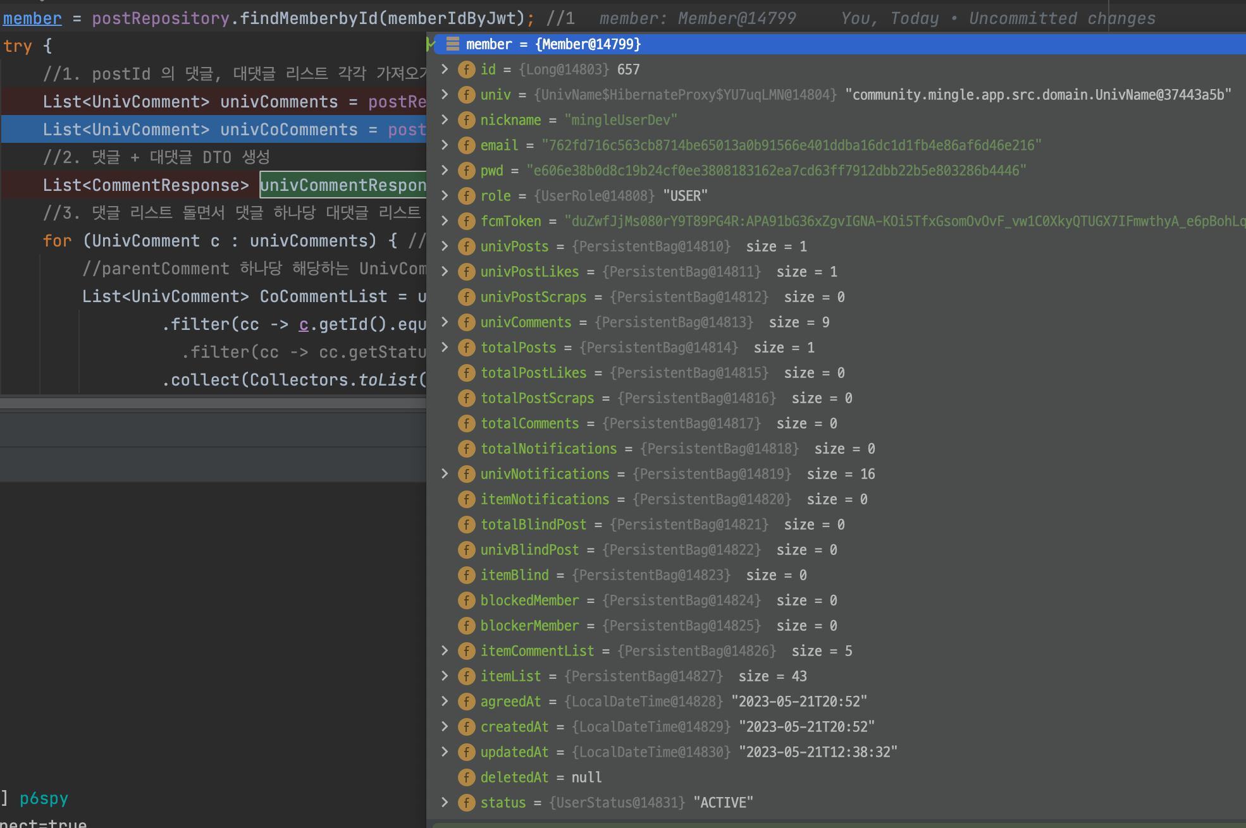
Task: Click the field icon next to univComments
Action: (467, 322)
